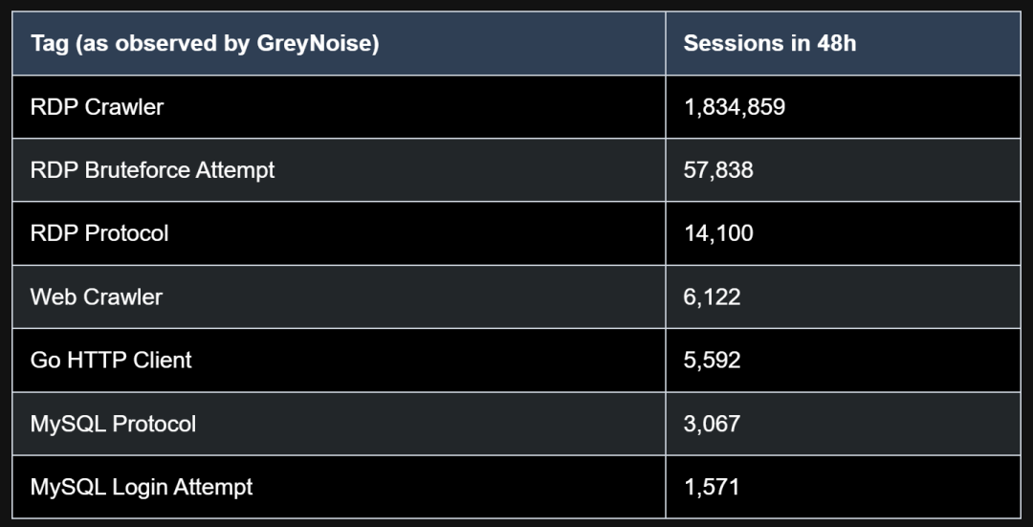Click "48h" in the Sessions header

click(836, 43)
